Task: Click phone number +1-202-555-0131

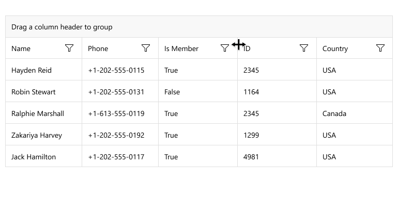Action: point(116,92)
